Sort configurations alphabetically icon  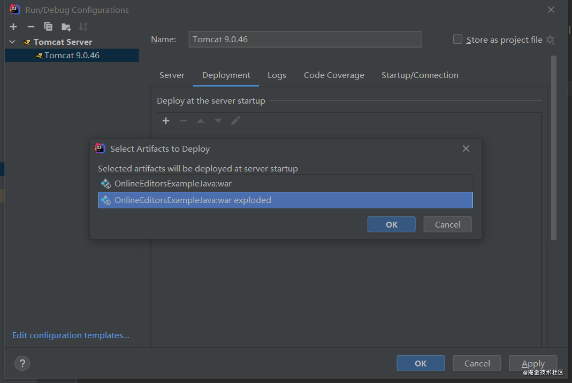pos(83,27)
